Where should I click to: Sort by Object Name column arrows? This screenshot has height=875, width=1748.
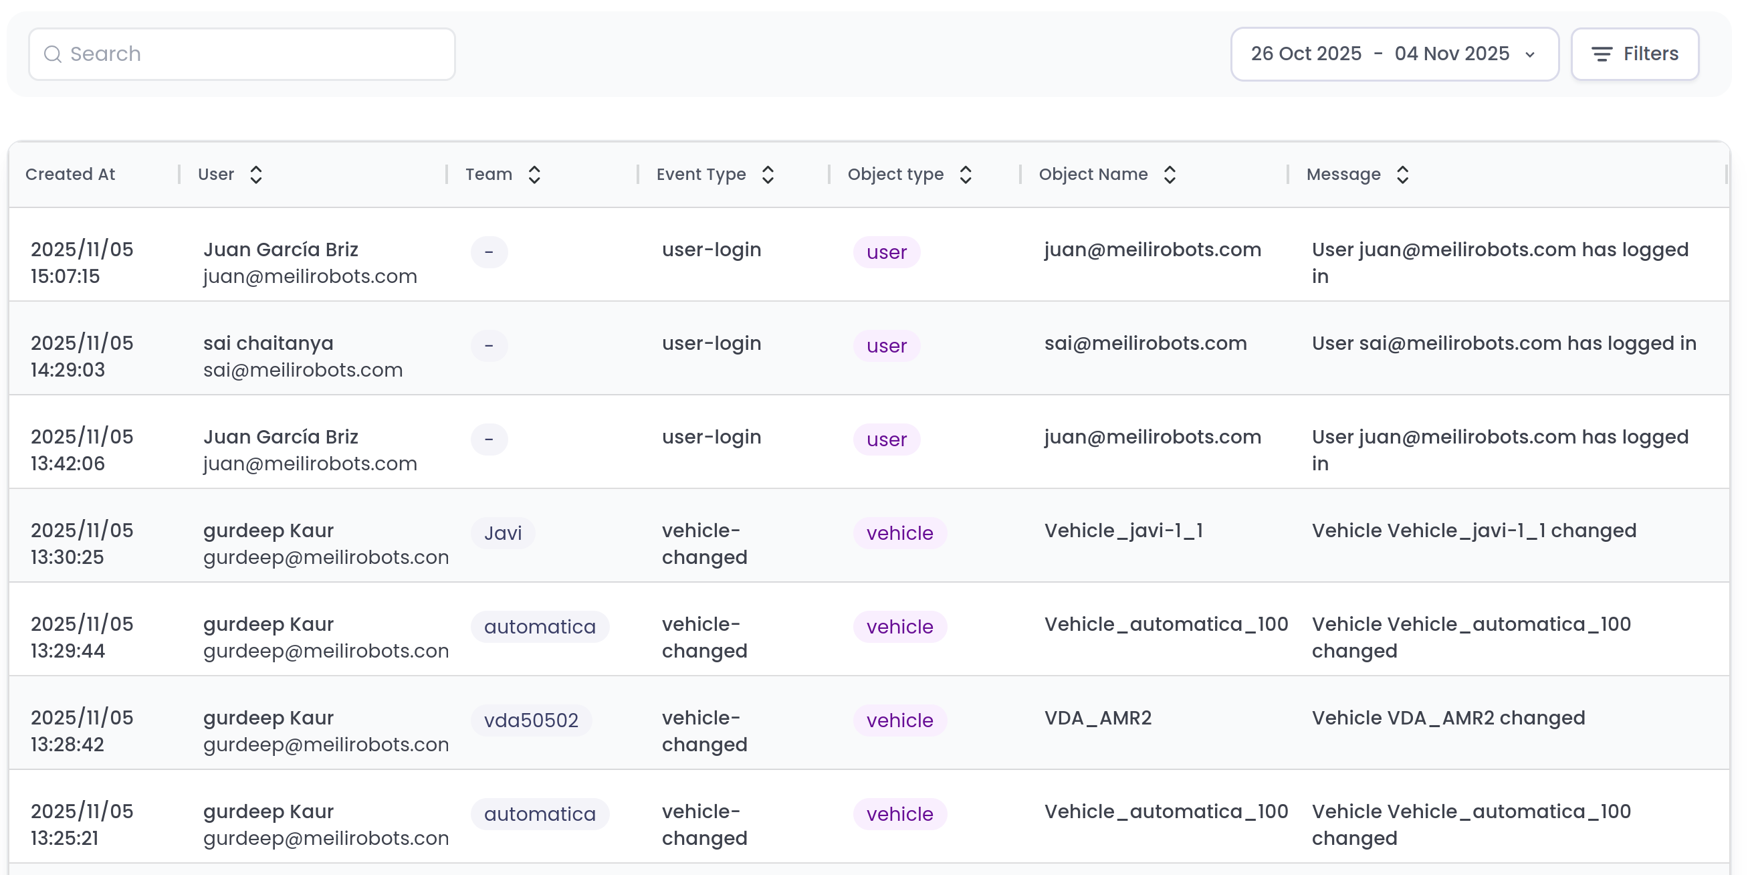[1169, 175]
